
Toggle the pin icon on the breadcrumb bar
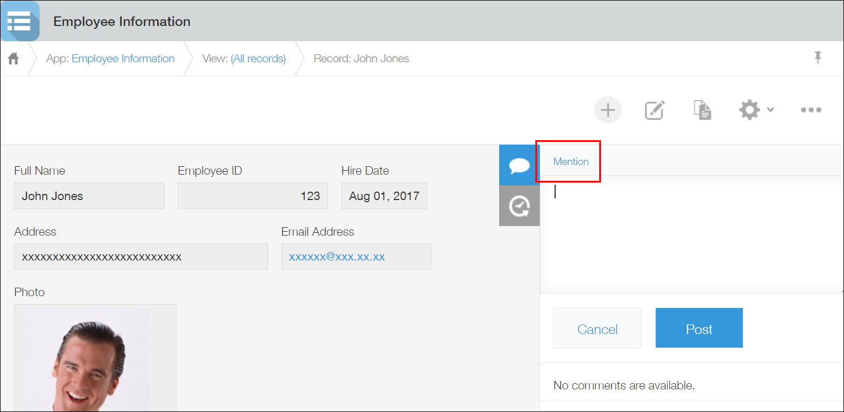[817, 57]
